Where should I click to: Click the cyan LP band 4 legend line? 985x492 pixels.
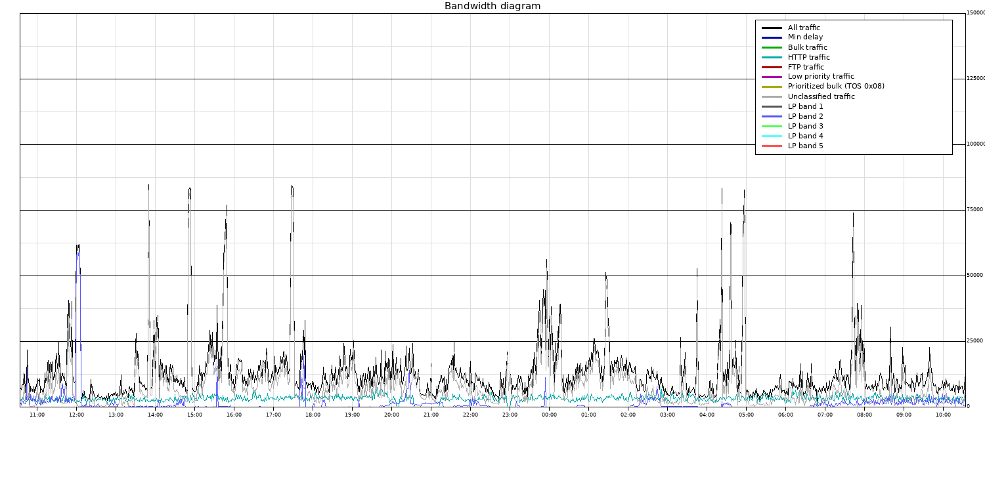(772, 136)
